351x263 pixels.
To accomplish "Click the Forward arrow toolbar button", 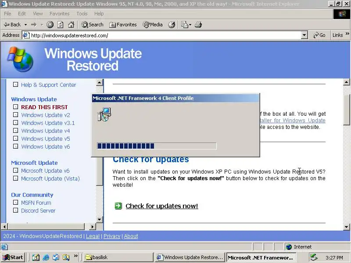I will [34, 25].
